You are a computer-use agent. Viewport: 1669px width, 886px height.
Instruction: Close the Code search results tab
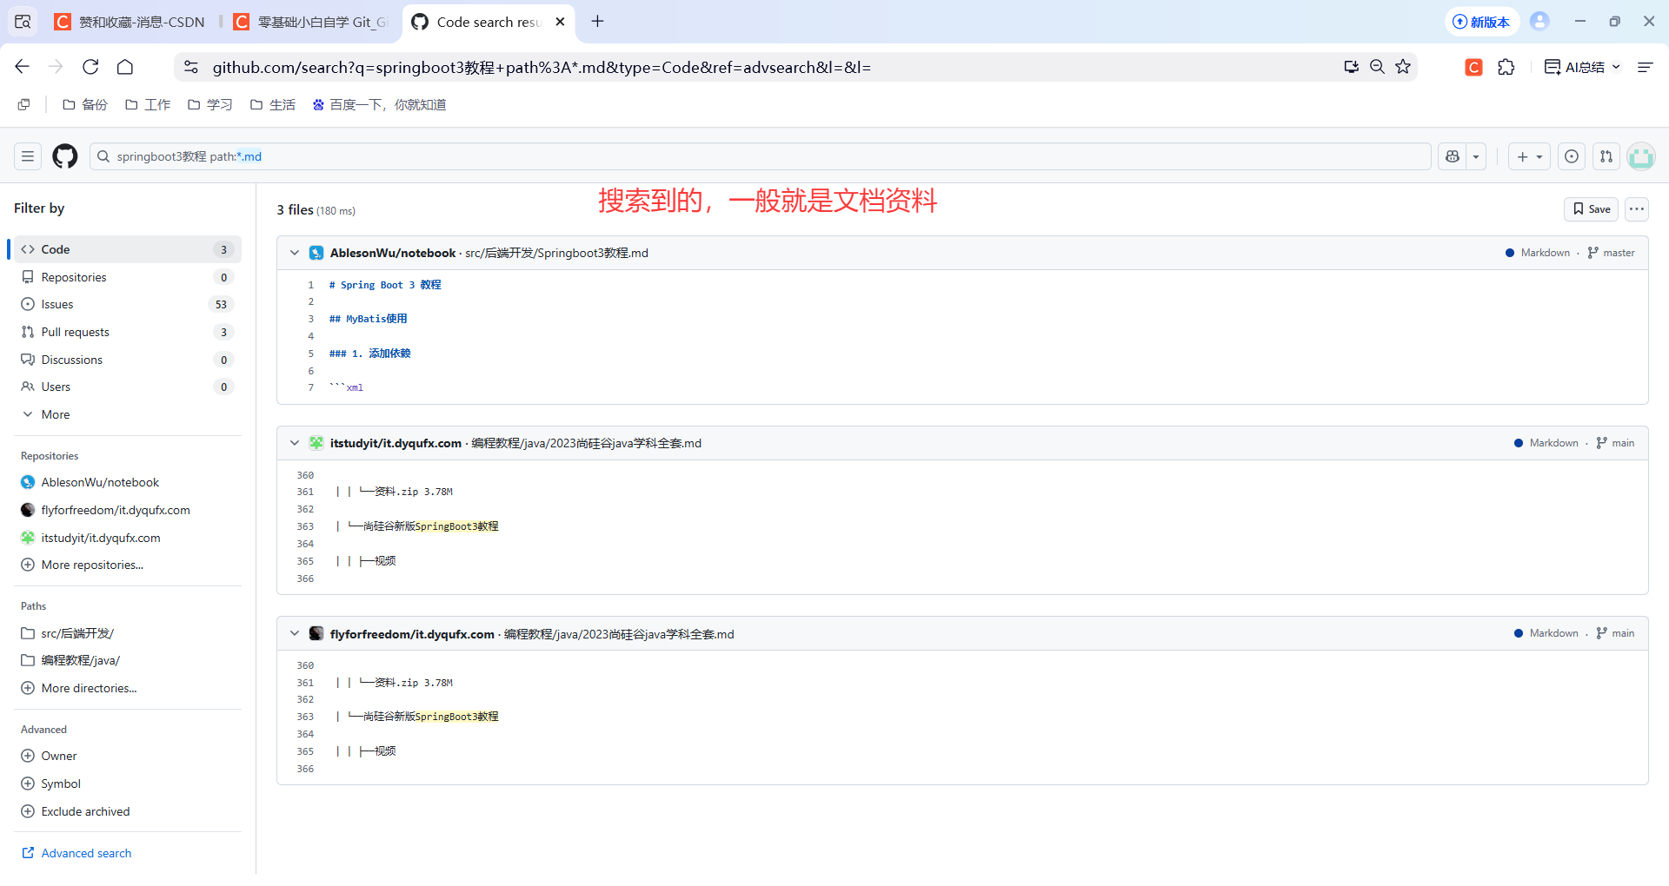[561, 22]
